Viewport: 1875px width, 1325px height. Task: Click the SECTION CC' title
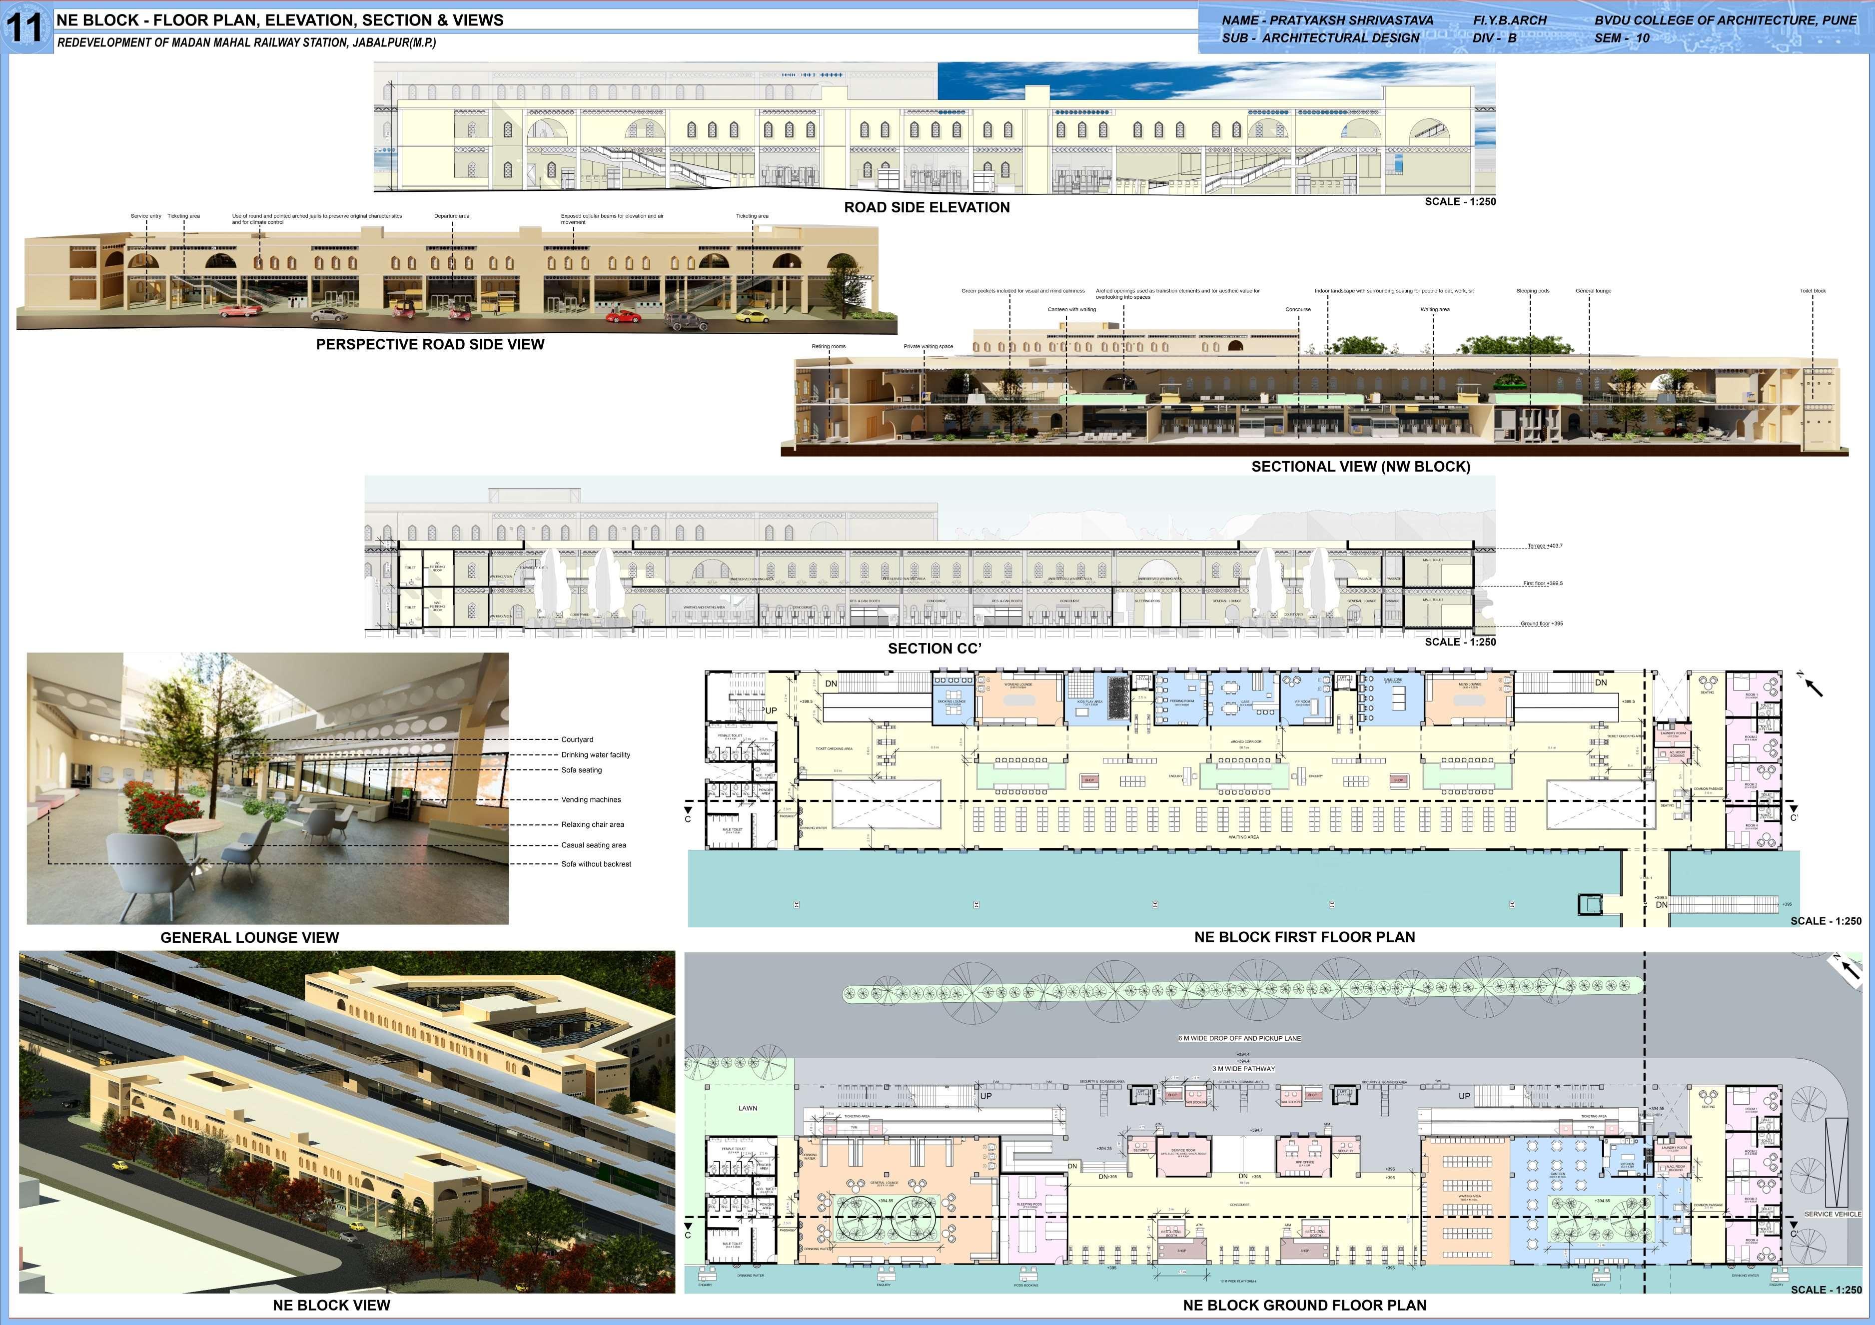coord(934,648)
